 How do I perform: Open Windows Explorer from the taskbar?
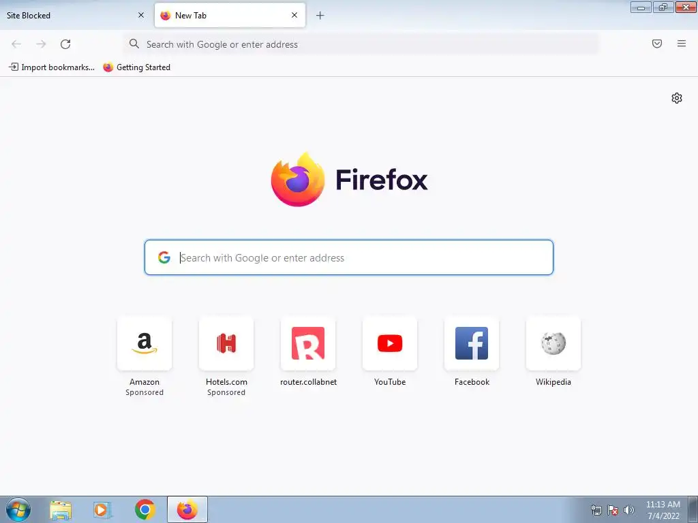tap(61, 510)
